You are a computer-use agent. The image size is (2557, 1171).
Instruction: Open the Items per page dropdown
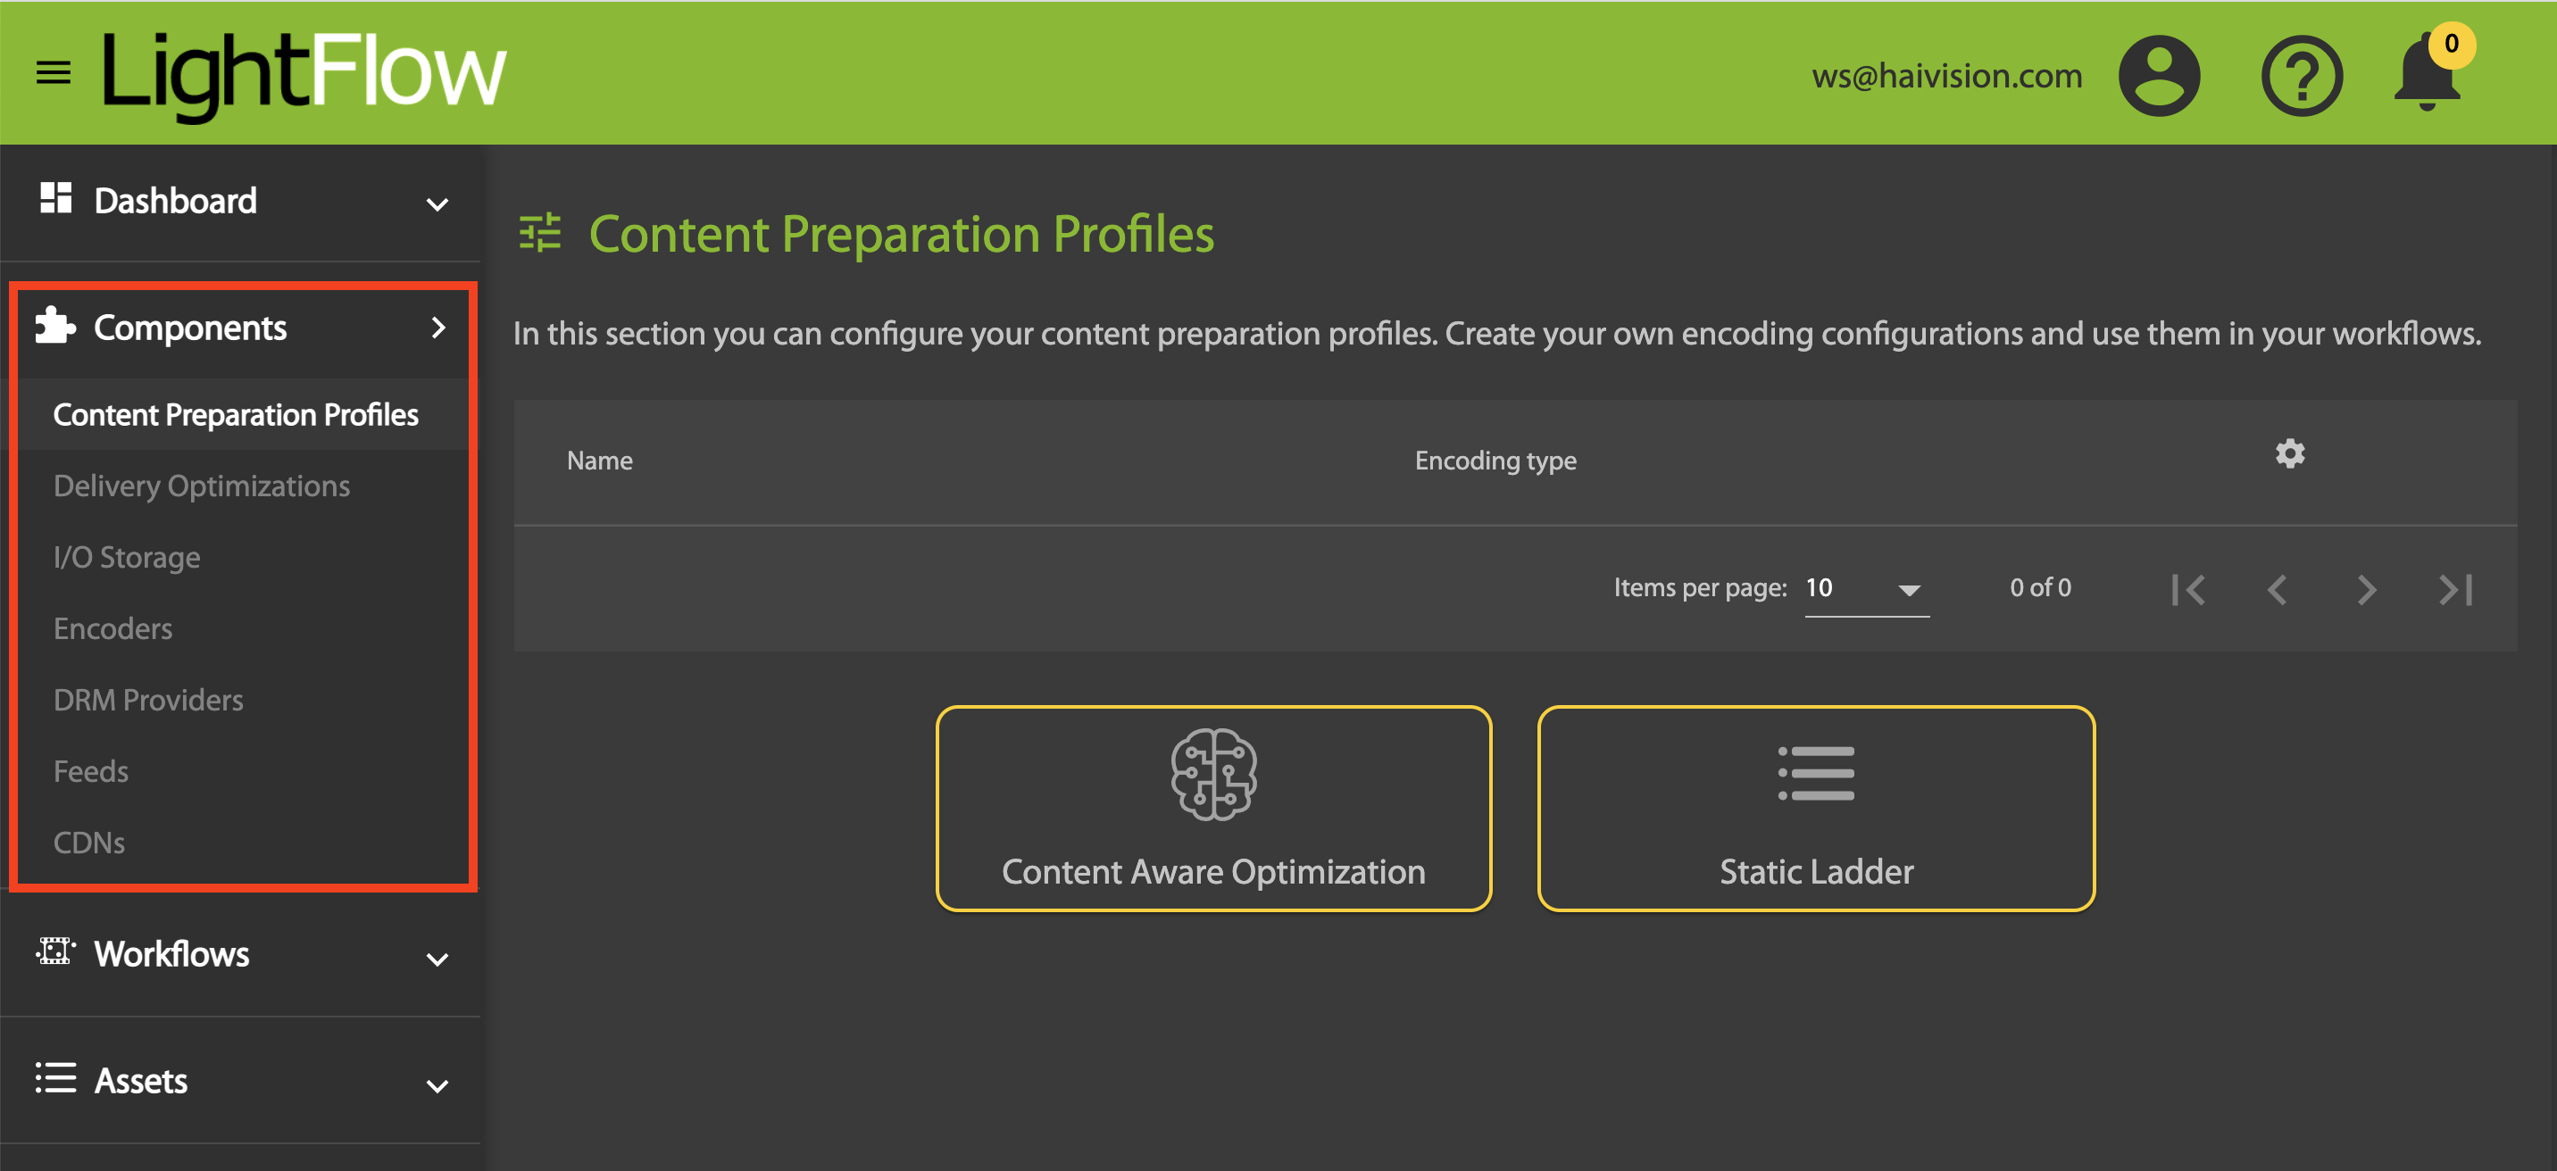point(1865,588)
